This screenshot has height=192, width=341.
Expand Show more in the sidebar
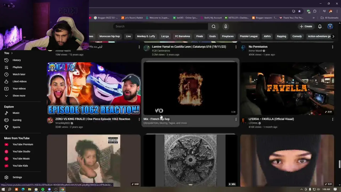[20, 96]
